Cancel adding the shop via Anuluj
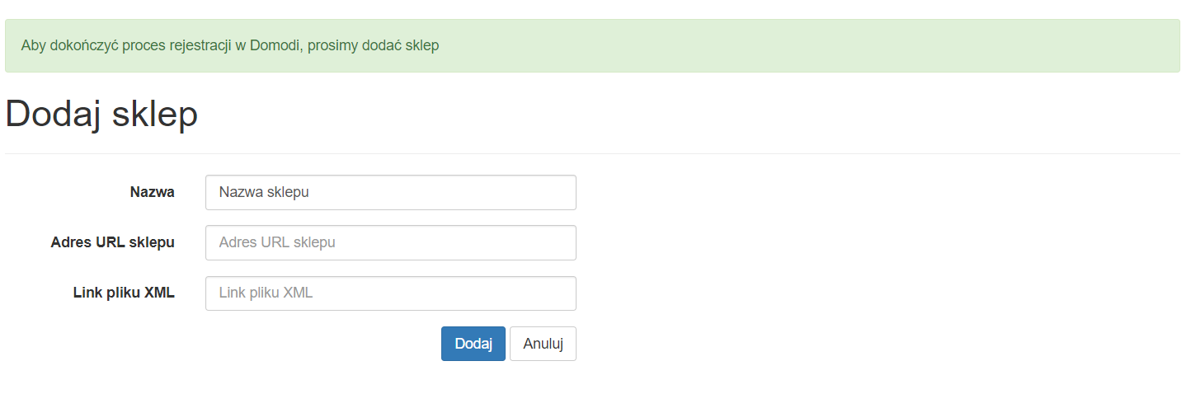 point(543,344)
